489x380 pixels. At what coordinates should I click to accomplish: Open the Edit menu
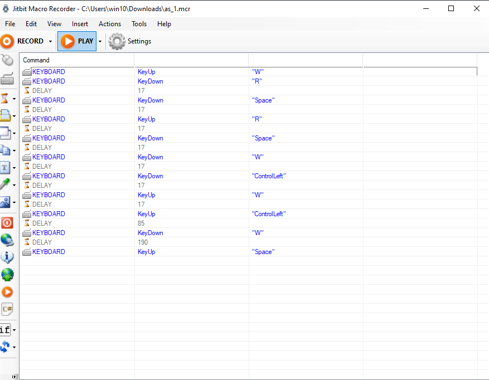(x=31, y=24)
